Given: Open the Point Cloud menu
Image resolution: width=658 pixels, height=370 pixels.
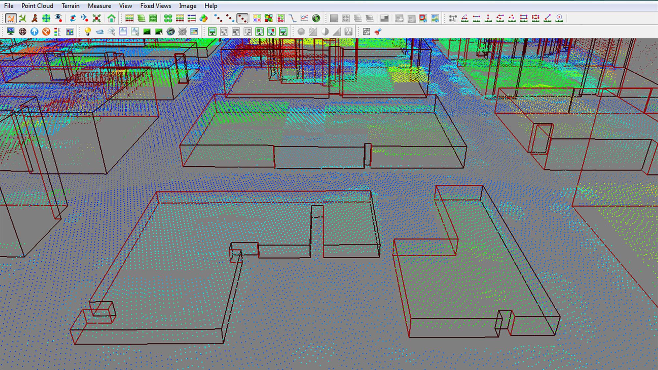Looking at the screenshot, I should click(37, 6).
